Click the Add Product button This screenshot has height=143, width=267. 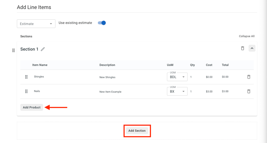pyautogui.click(x=32, y=107)
